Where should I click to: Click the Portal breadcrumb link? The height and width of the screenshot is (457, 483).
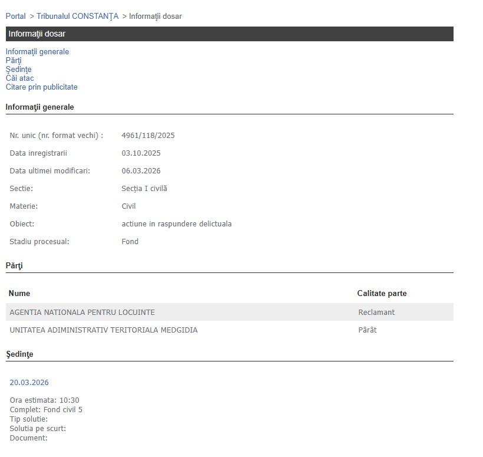point(16,16)
